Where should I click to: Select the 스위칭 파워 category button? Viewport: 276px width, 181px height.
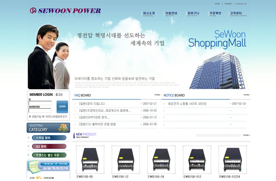49,138
